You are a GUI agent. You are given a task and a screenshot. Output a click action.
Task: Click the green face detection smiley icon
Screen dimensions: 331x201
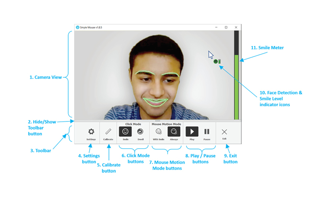click(216, 61)
